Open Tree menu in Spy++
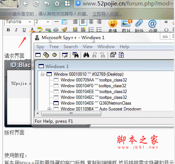 click(x=54, y=47)
